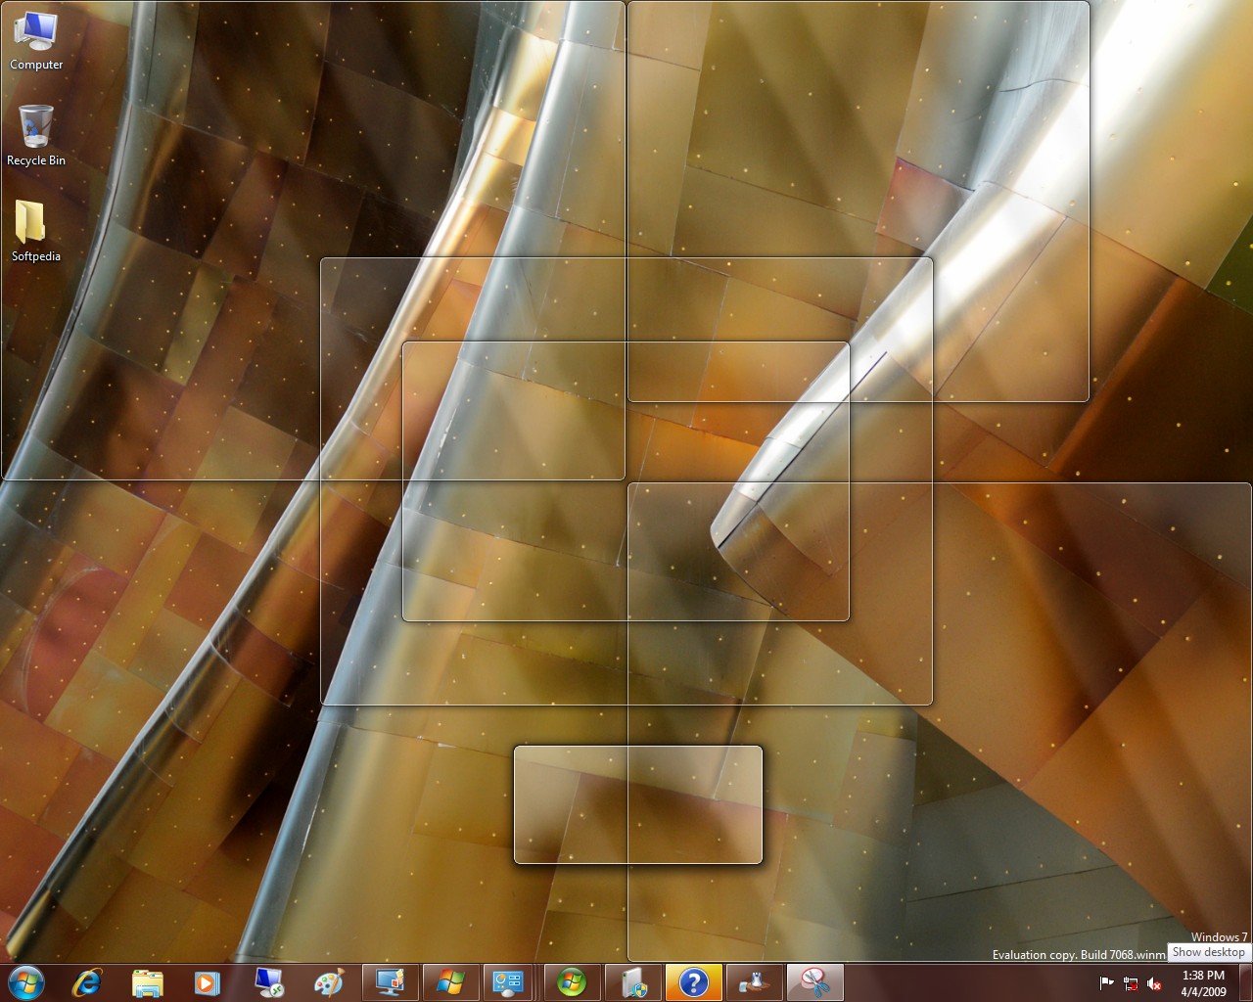Switch to the Control Panel taskbar button
1253x1002 pixels.
(509, 982)
